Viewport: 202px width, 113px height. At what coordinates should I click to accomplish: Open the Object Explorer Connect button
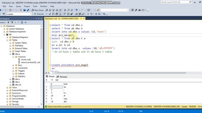pyautogui.click(x=3, y=22)
